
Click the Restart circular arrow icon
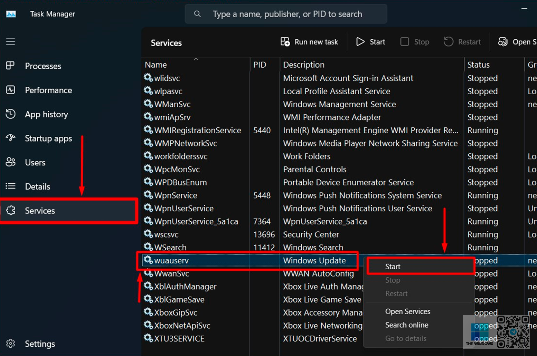click(x=448, y=42)
